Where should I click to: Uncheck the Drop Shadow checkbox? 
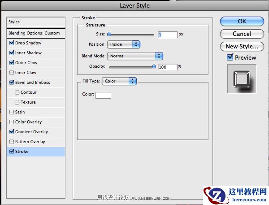pos(12,43)
